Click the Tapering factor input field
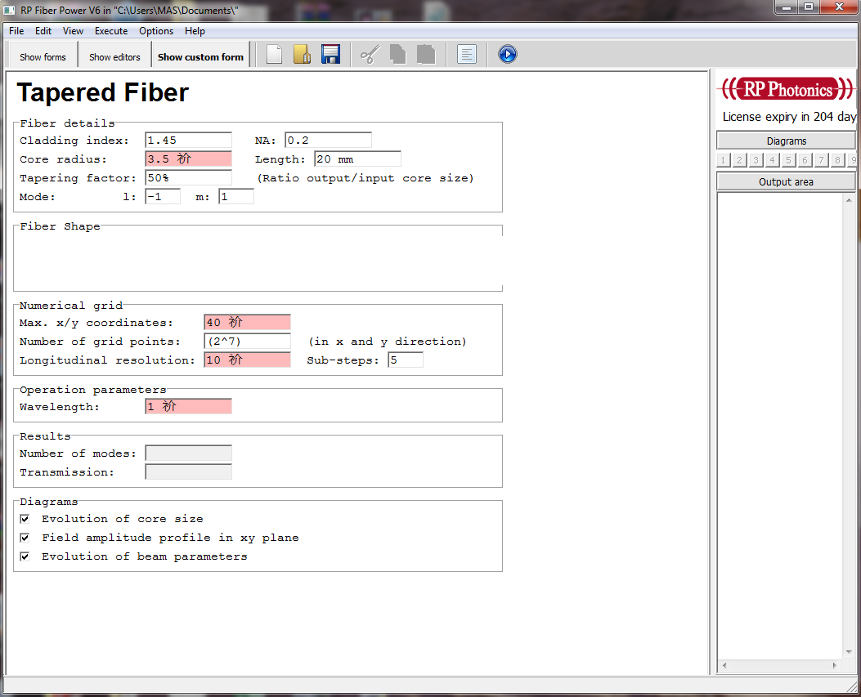The image size is (861, 697). pyautogui.click(x=188, y=178)
